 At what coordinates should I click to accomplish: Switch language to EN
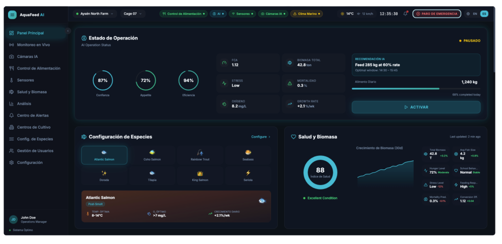(475, 13)
